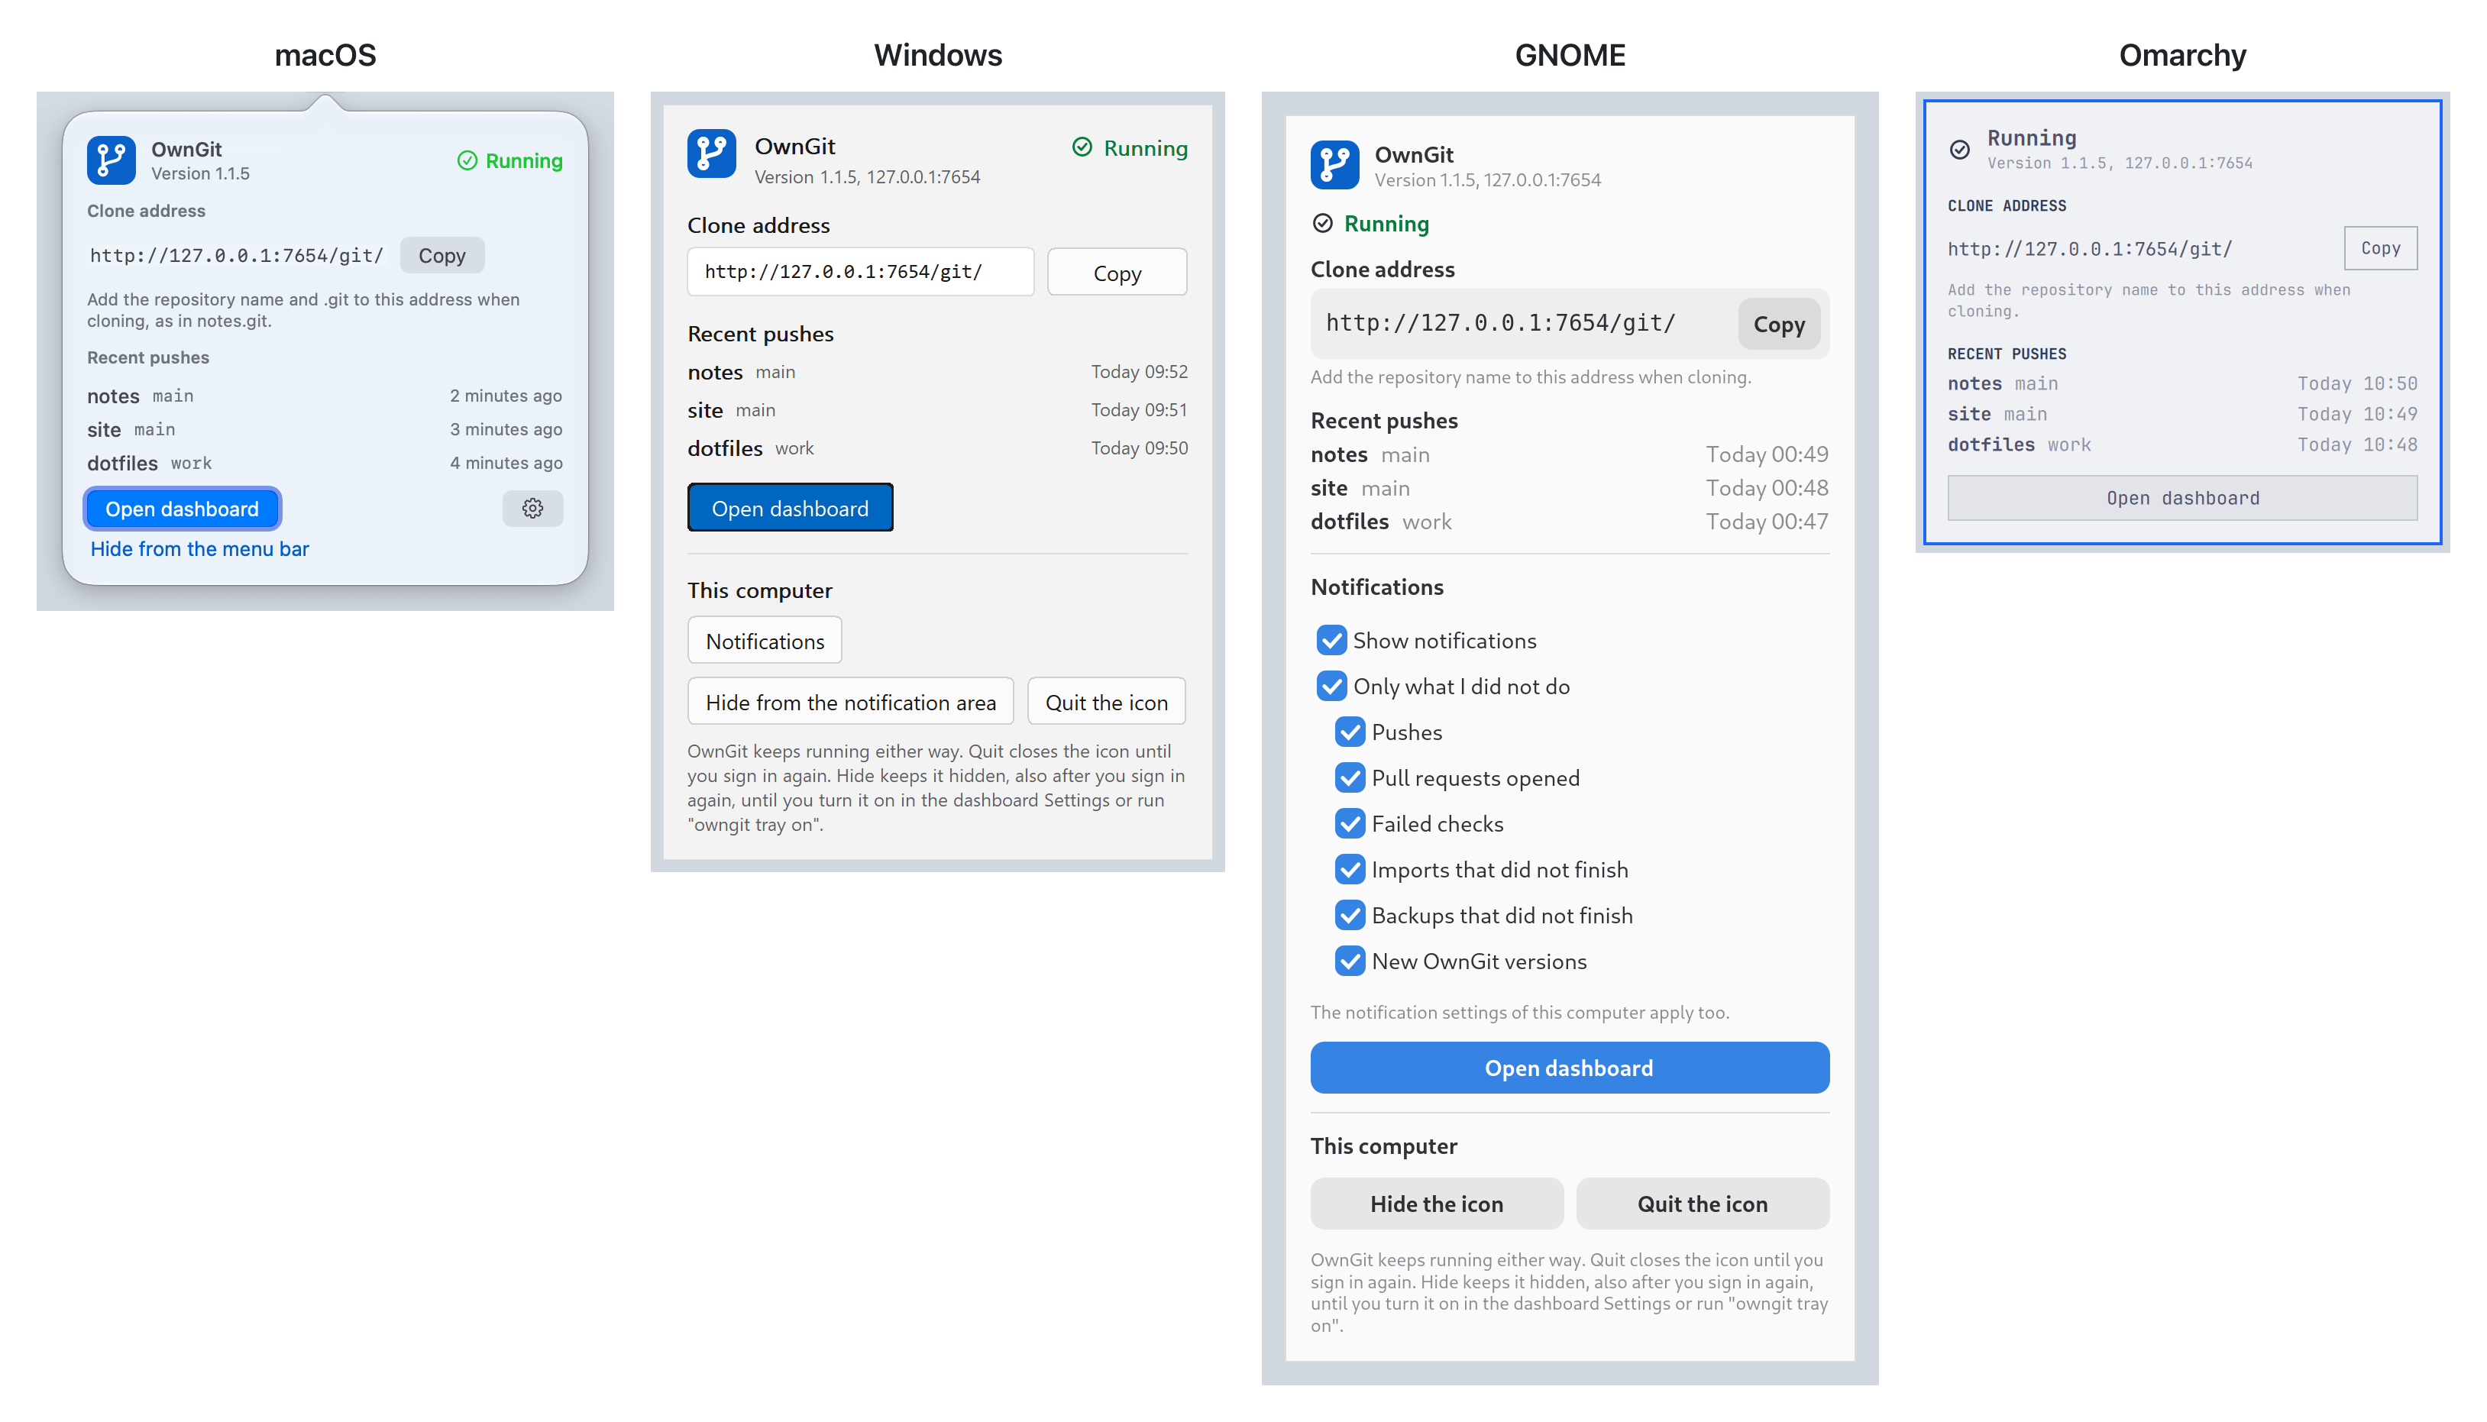
Task: Toggle the Show notifications checkbox
Action: (x=1331, y=641)
